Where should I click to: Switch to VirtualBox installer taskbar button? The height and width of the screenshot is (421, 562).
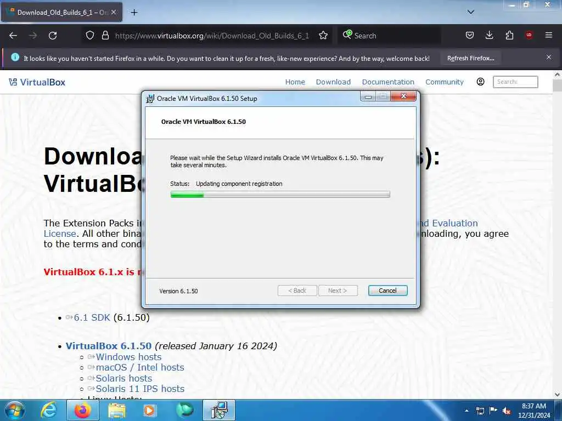(219, 410)
